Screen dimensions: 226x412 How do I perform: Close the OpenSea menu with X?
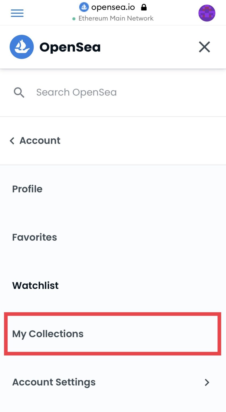204,47
